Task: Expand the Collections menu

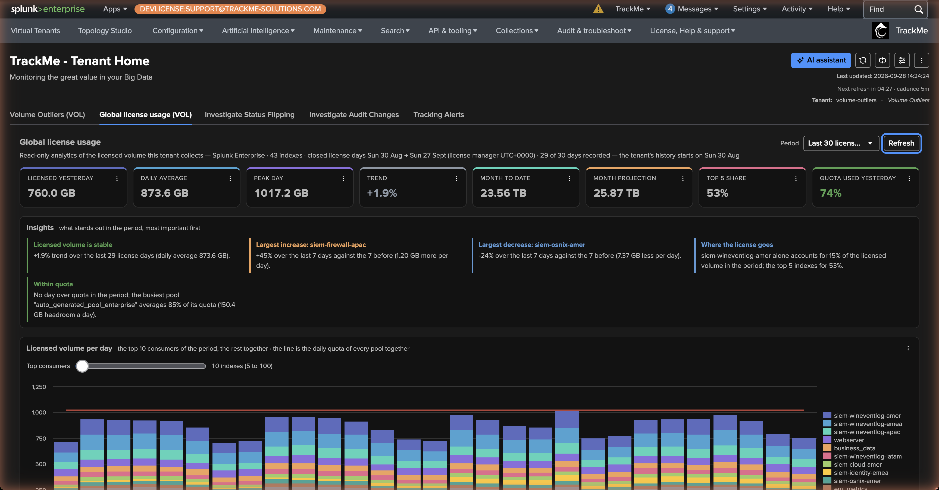Action: pyautogui.click(x=517, y=31)
